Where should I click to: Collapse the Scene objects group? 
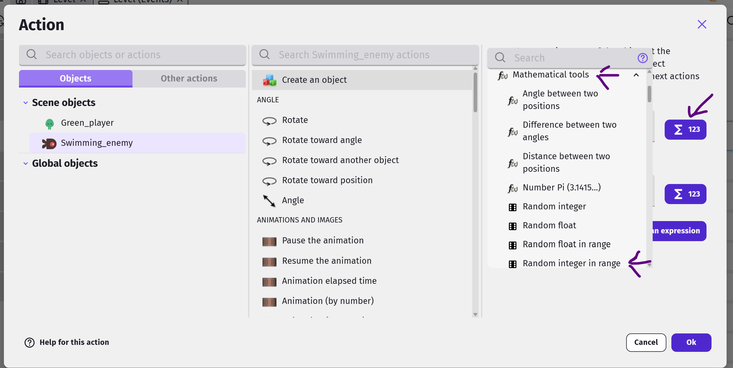click(x=26, y=103)
